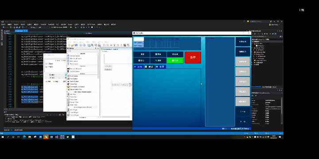The height and width of the screenshot is (159, 319).
Task: Select Edit Buddies icon in Qt Designer
Action: 96,45
